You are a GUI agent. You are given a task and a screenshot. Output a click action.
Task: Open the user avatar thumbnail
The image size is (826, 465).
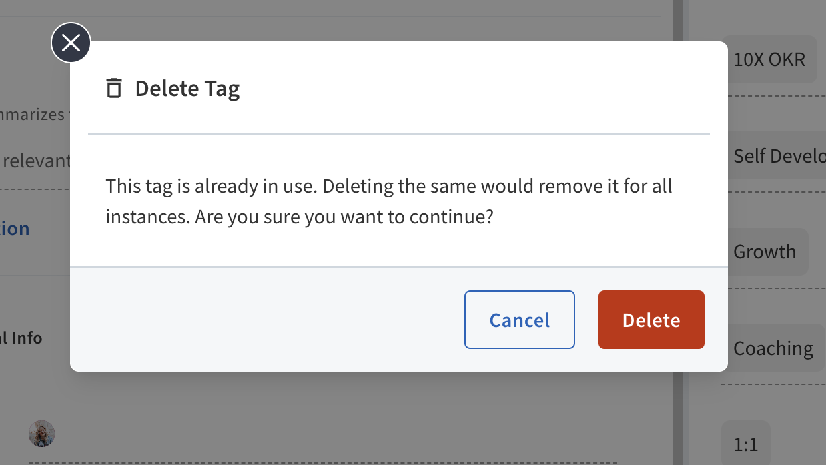[x=41, y=434]
